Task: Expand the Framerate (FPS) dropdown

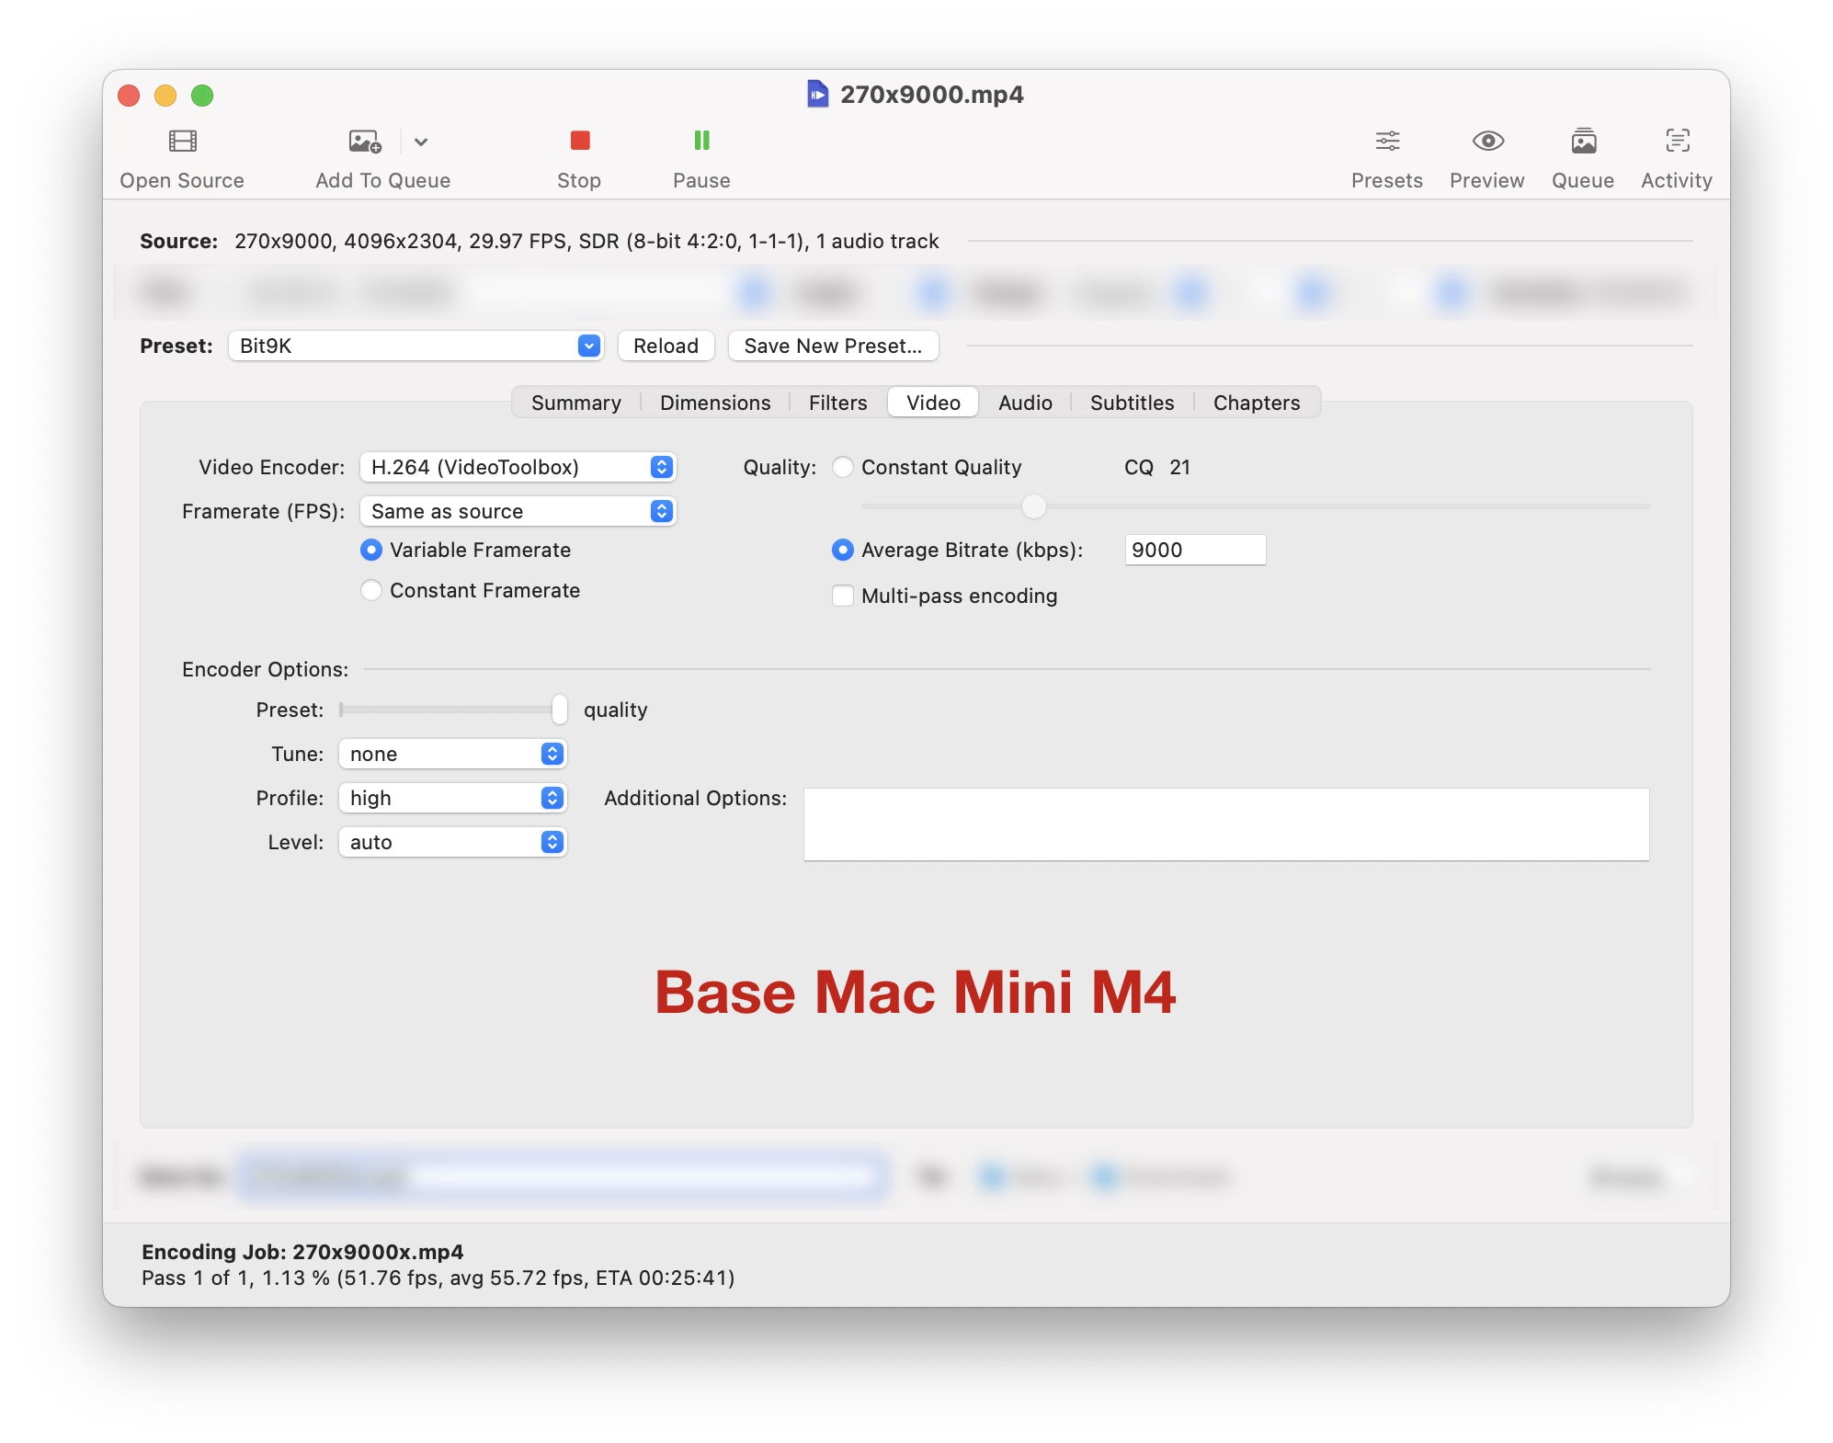Action: coord(518,511)
